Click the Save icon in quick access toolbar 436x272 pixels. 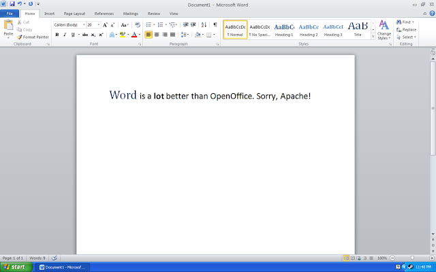pyautogui.click(x=12, y=4)
